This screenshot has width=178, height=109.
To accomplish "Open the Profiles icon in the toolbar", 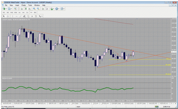I will (x=9, y=9).
